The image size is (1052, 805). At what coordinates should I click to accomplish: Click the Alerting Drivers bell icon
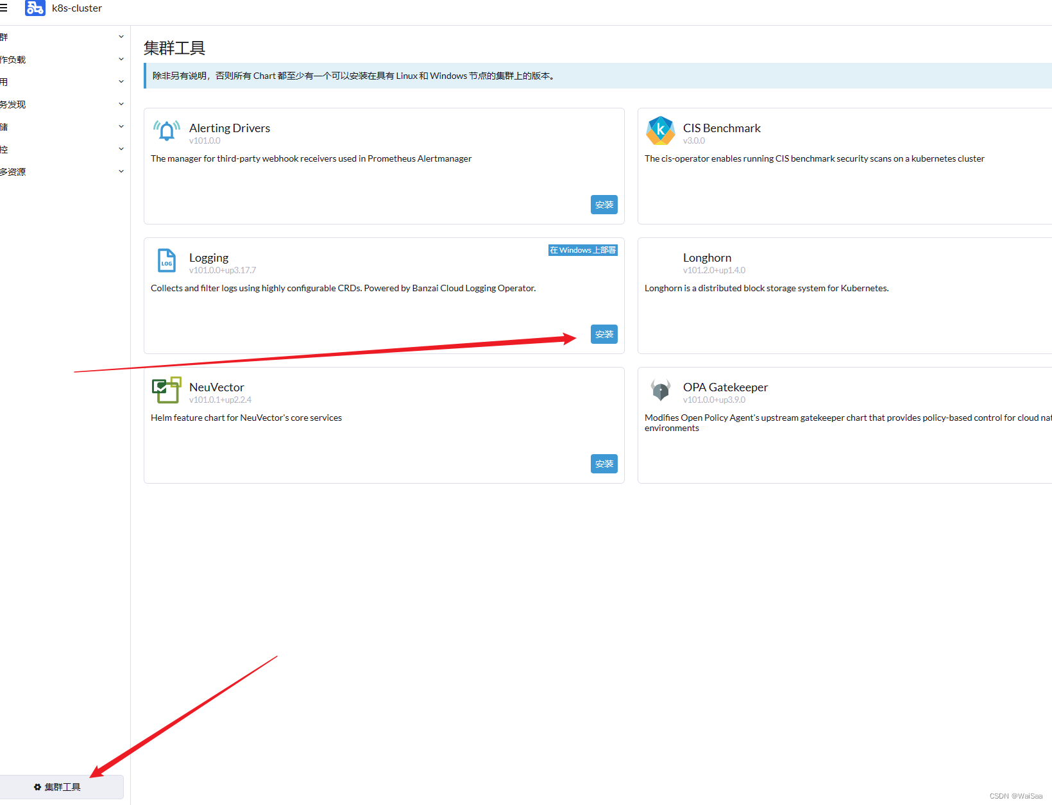[x=167, y=131]
